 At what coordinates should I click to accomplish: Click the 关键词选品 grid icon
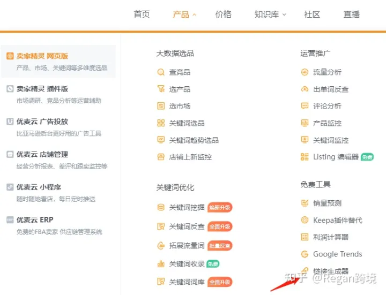161,123
